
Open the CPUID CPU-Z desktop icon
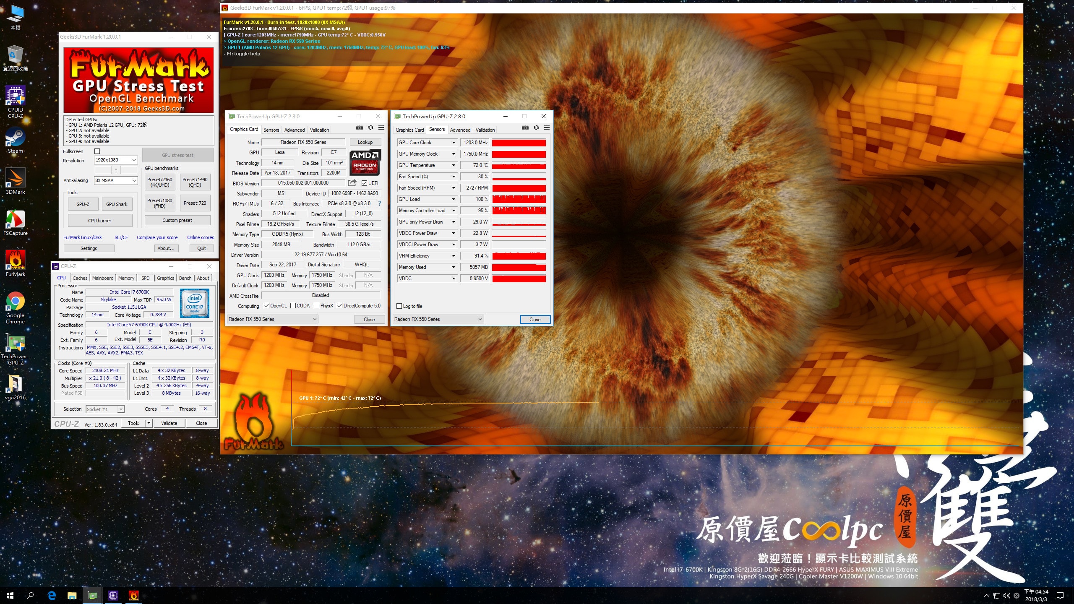[16, 102]
